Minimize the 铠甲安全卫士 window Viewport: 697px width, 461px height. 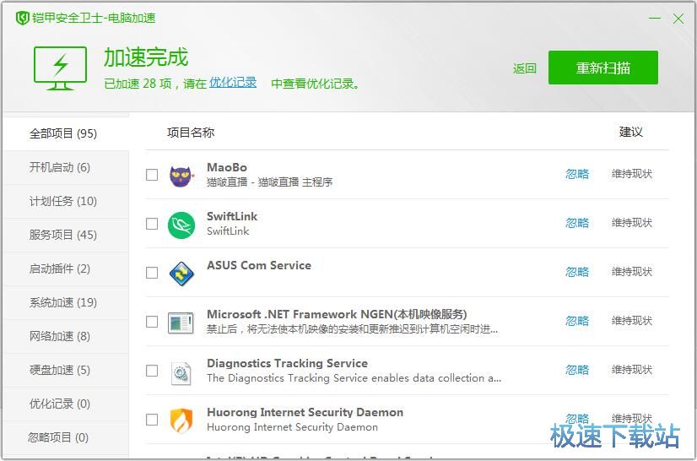[654, 19]
